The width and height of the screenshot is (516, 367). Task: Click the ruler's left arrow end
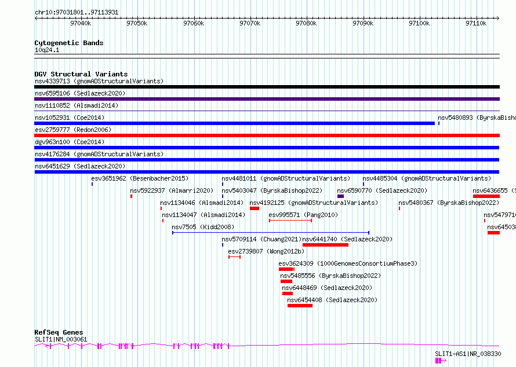pos(36,18)
